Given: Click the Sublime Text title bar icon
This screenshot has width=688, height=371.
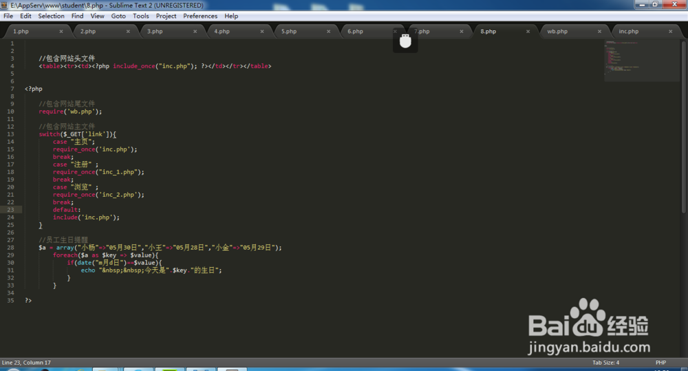Looking at the screenshot, I should (x=5, y=6).
